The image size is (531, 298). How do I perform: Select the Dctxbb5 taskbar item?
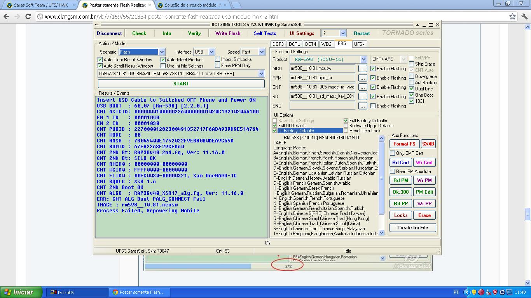pos(78,292)
